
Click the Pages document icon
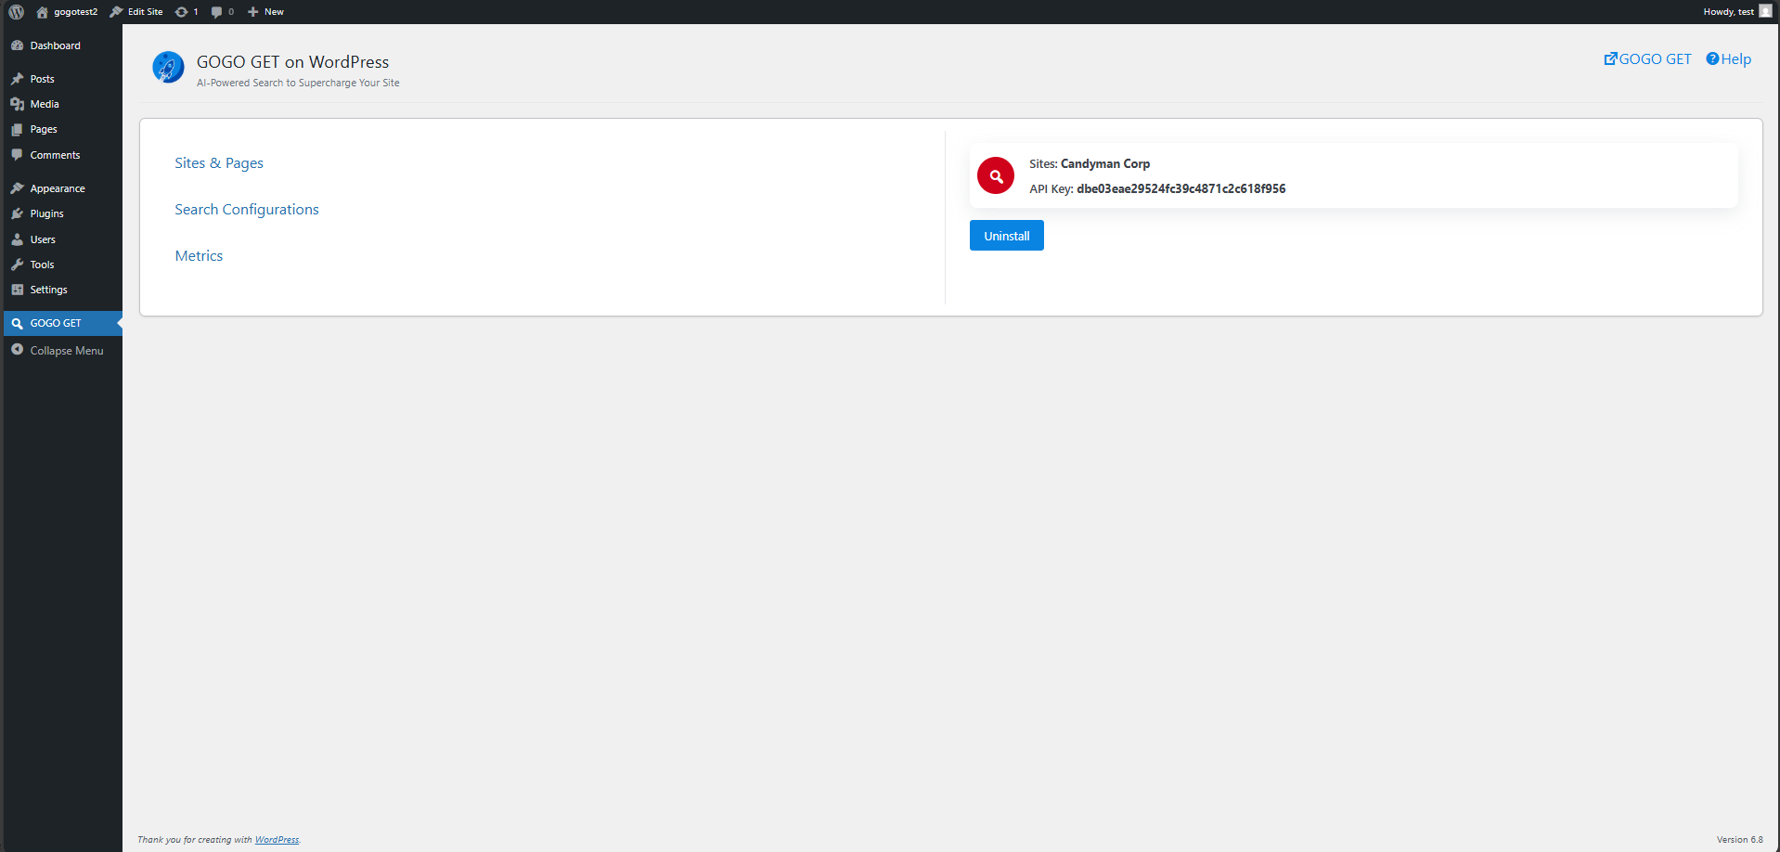[17, 129]
